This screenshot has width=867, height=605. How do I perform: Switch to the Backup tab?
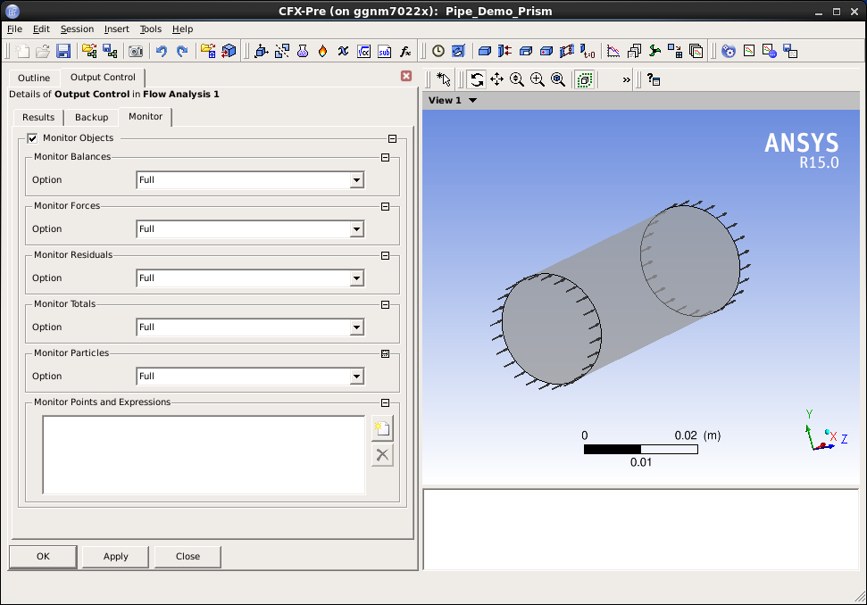point(92,117)
